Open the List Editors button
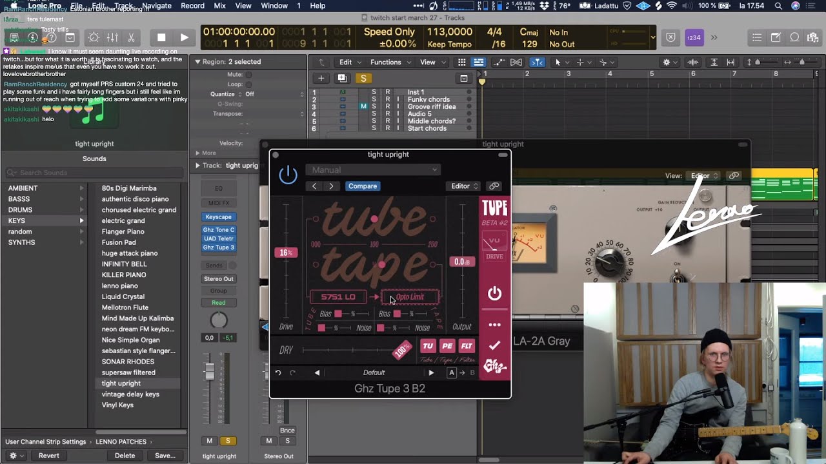 [x=757, y=37]
